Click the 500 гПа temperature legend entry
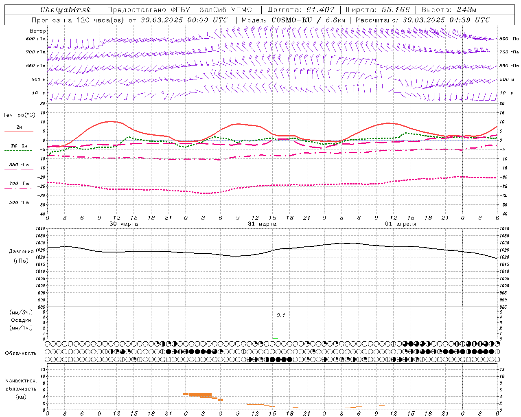 pyautogui.click(x=19, y=202)
